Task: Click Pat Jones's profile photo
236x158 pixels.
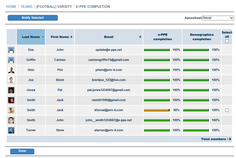Action: [x=11, y=90]
